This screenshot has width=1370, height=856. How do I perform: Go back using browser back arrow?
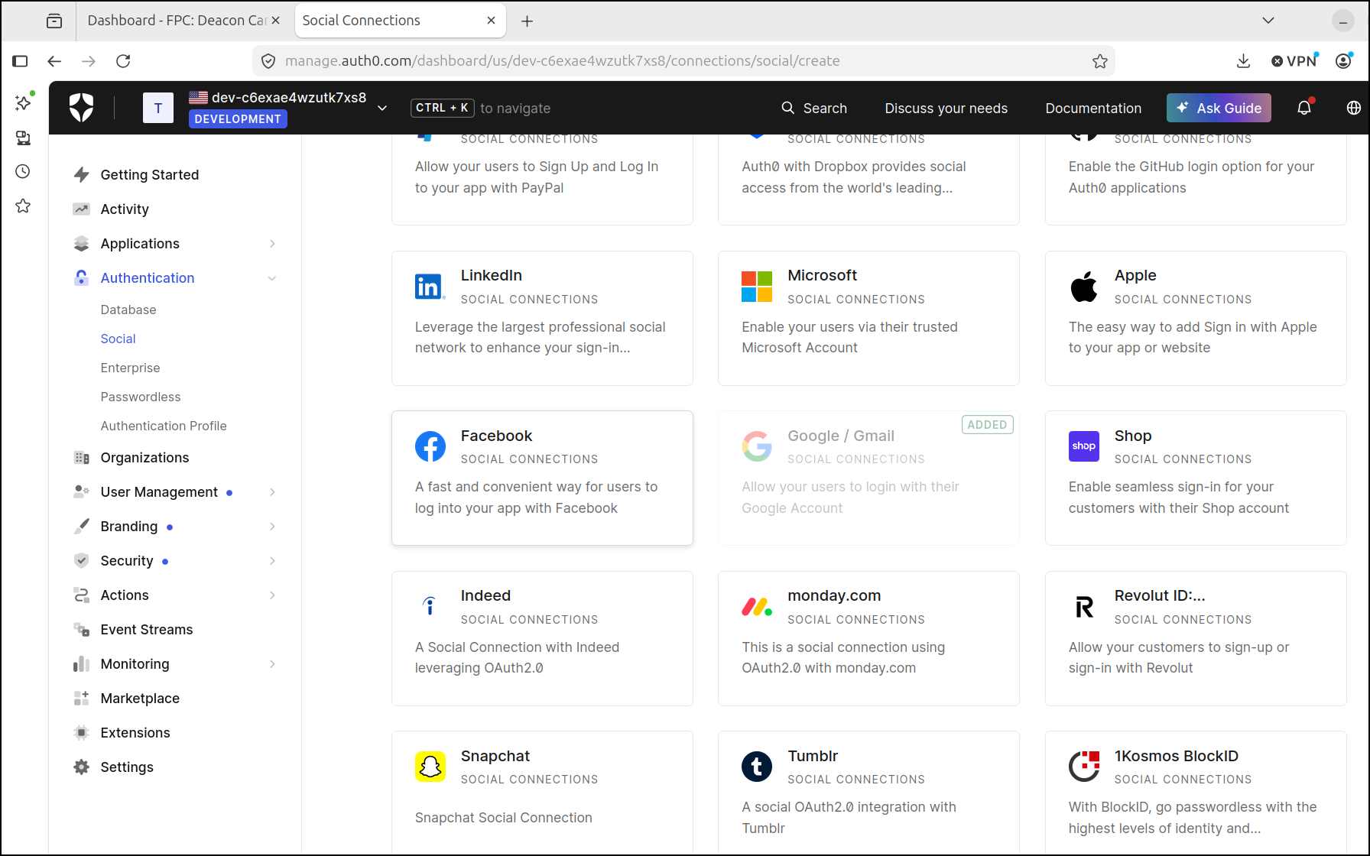pos(54,61)
